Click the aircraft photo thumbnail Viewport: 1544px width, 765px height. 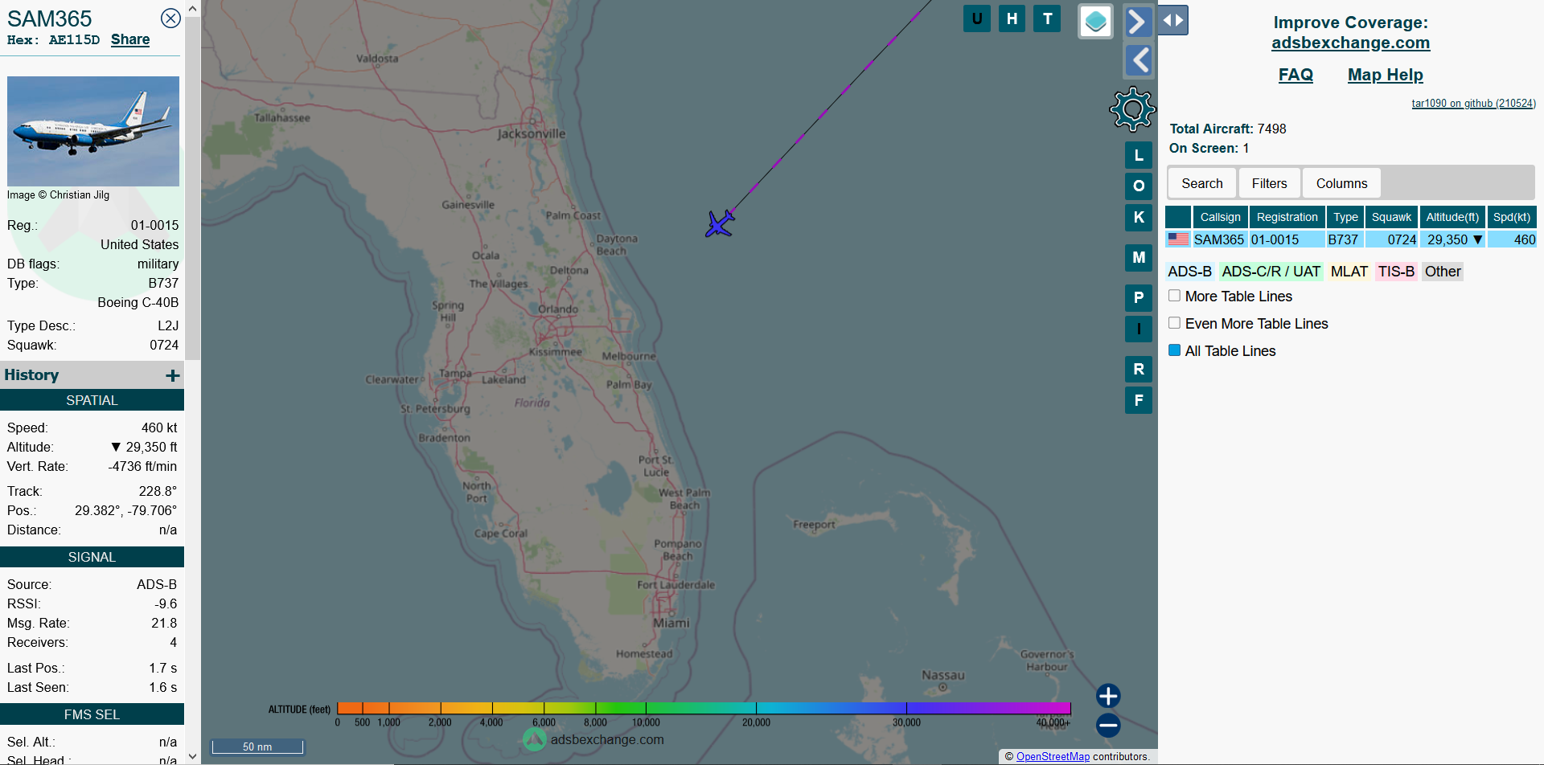[x=93, y=131]
